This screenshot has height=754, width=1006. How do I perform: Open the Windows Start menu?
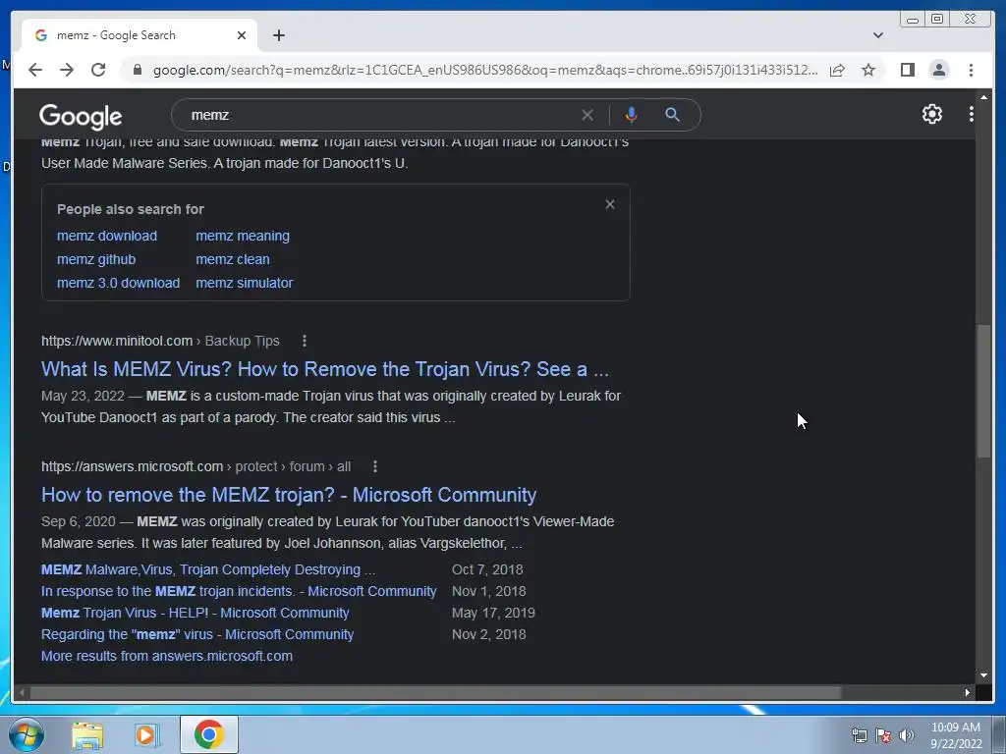pyautogui.click(x=27, y=734)
